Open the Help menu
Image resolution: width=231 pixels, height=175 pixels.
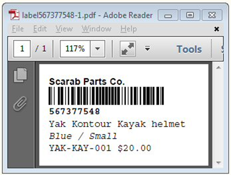(128, 29)
